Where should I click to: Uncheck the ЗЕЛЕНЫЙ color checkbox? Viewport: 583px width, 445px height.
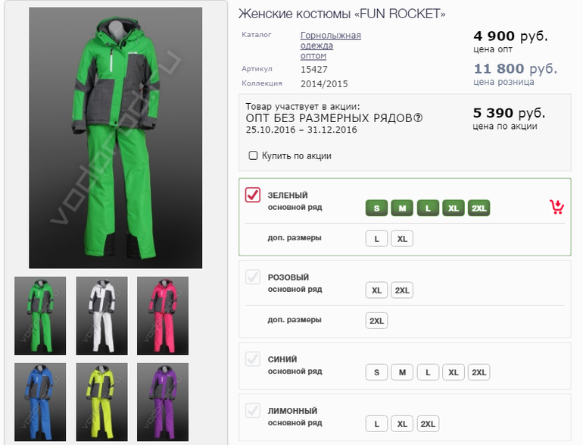[x=253, y=195]
